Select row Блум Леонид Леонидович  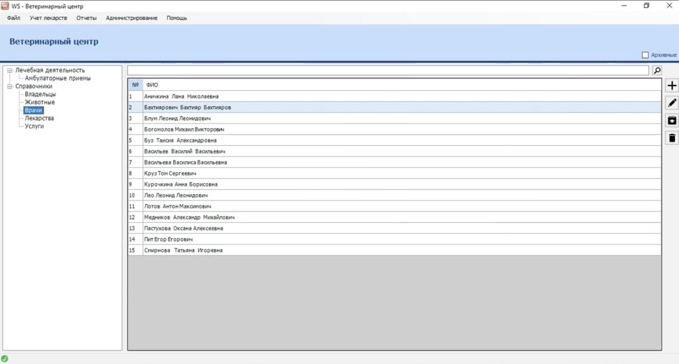point(395,119)
